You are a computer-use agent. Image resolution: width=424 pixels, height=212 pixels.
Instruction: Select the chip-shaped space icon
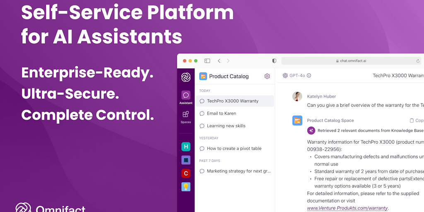(x=186, y=160)
